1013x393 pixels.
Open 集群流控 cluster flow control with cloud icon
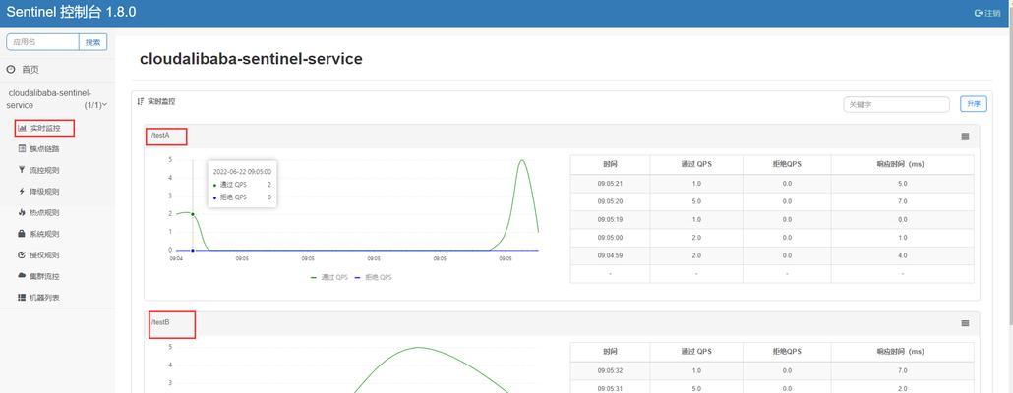[x=44, y=276]
